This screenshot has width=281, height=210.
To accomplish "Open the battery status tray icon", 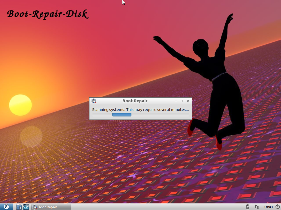I will tap(248, 207).
